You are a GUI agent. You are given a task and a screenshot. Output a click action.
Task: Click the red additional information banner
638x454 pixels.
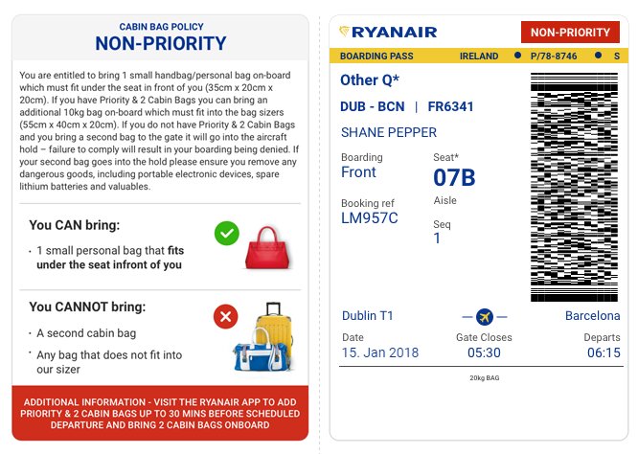pyautogui.click(x=160, y=413)
